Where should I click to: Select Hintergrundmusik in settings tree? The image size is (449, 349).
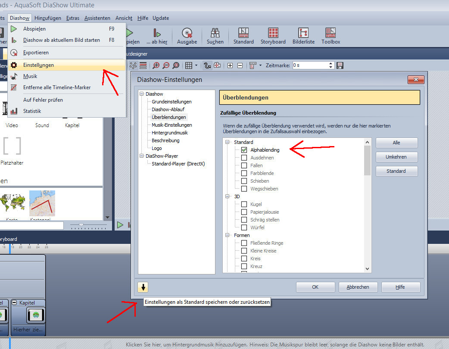click(169, 133)
